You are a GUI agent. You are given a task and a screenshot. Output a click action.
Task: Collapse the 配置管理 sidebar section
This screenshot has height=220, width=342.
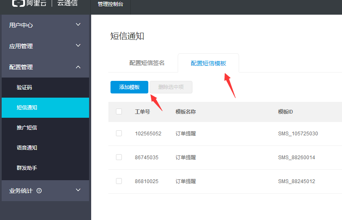click(45, 67)
